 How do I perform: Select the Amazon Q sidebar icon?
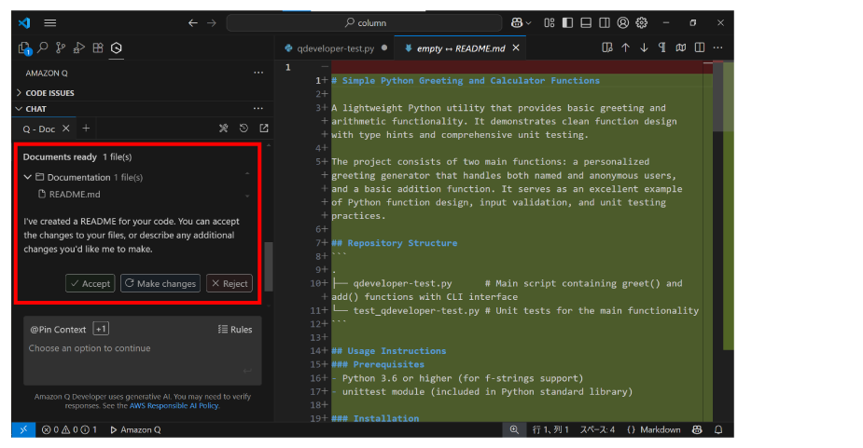point(116,48)
